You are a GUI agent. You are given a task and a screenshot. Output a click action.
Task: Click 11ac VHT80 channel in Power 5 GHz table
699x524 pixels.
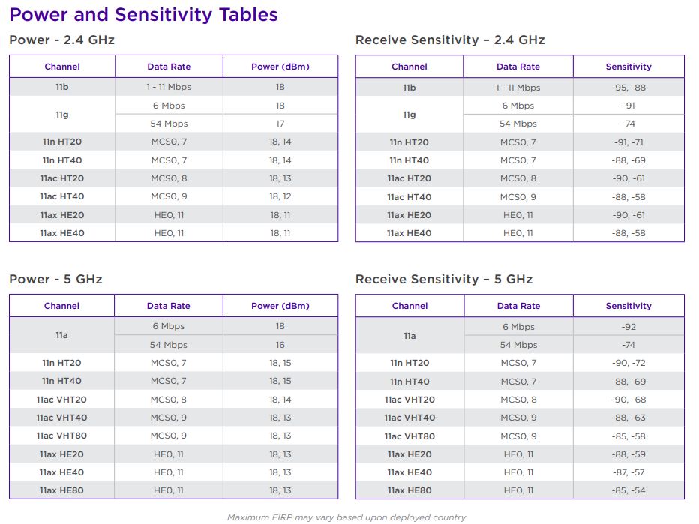click(x=61, y=436)
